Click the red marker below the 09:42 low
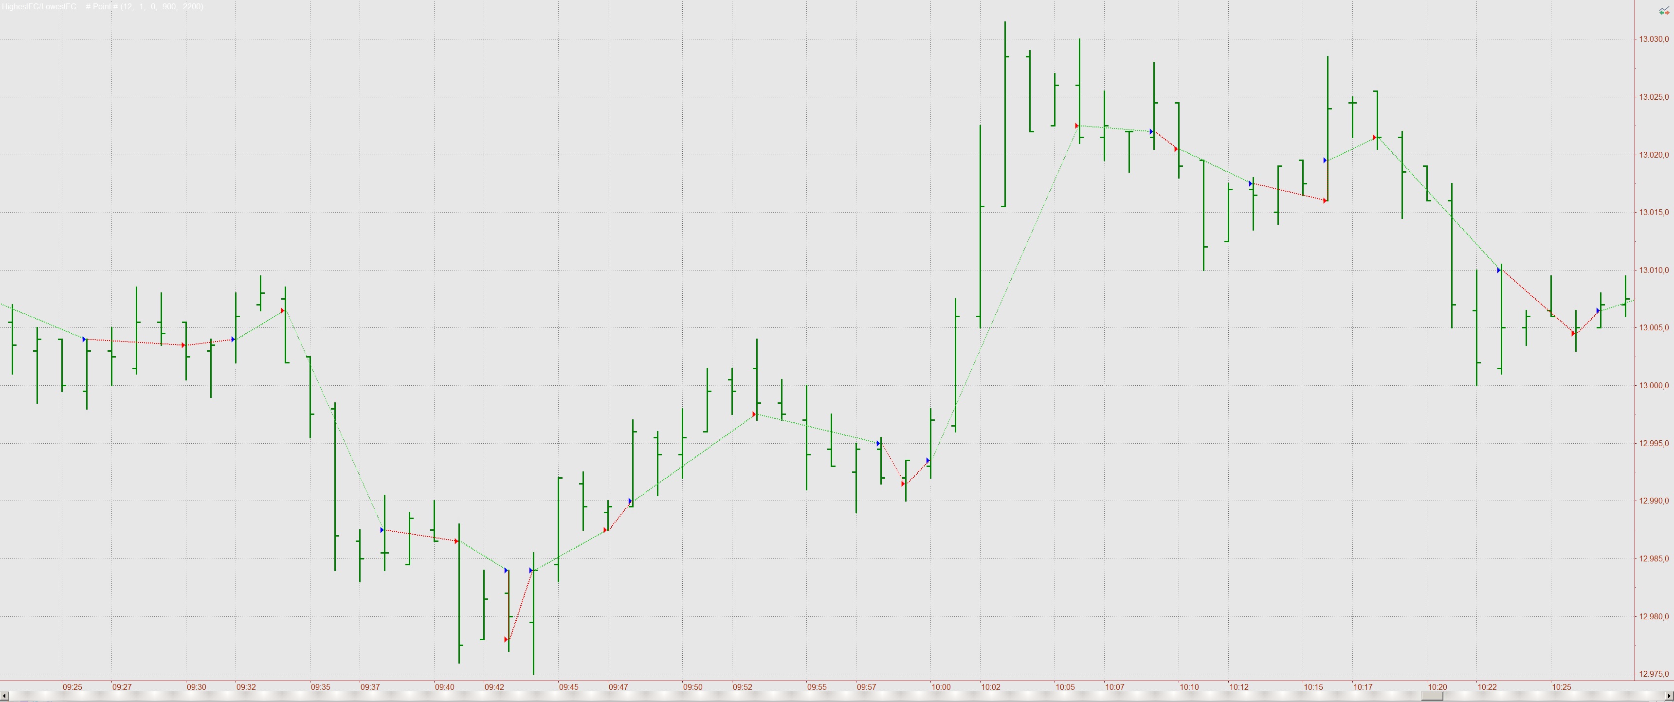Screen dimensions: 1674x702 (506, 640)
